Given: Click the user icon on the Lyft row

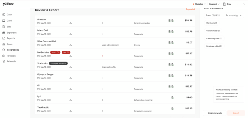Looking at the screenshot, I should coord(71,100).
